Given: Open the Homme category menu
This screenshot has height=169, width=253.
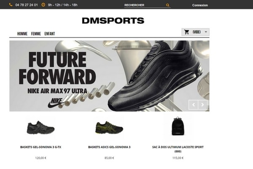Looking at the screenshot, I should pyautogui.click(x=22, y=34).
